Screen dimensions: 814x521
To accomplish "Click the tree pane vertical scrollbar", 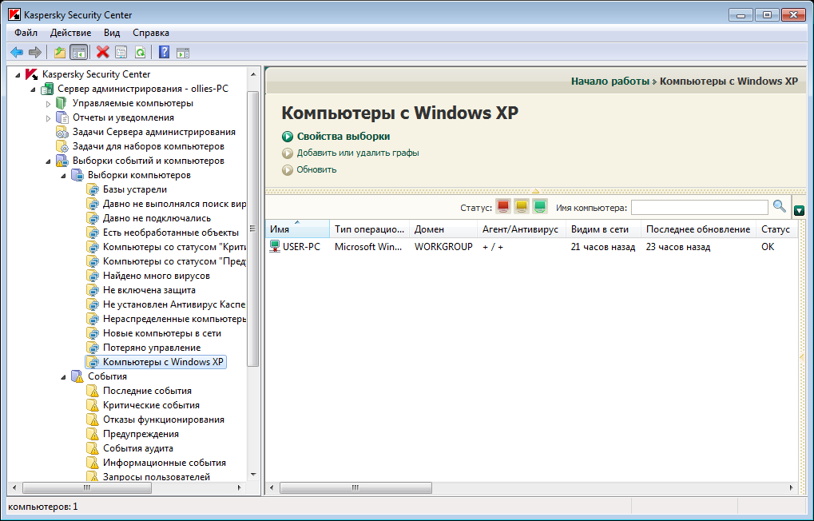I will click(252, 229).
